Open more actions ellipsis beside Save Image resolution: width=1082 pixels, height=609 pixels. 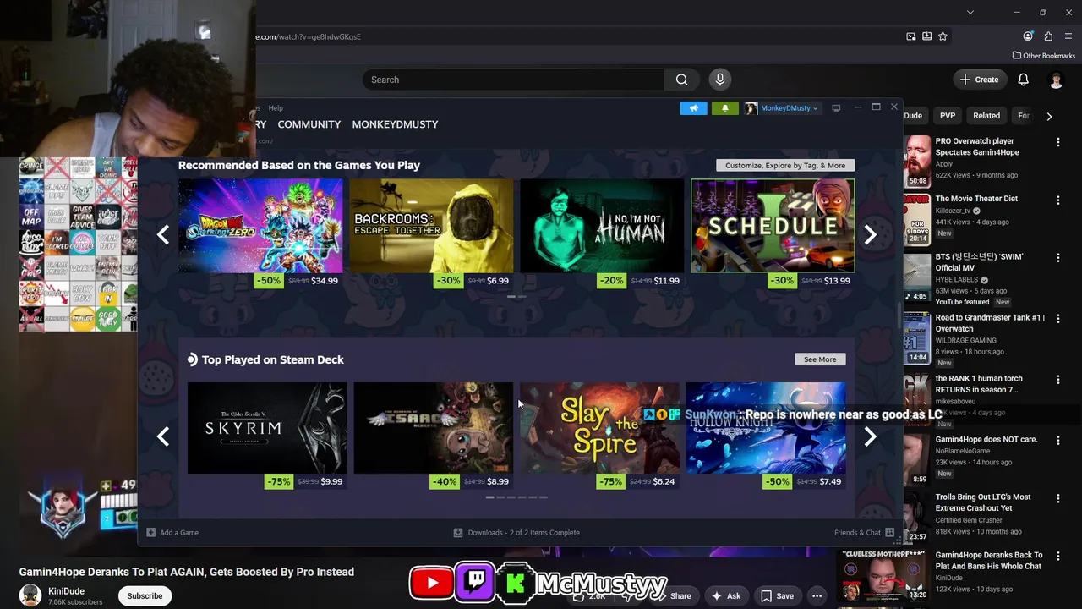click(817, 595)
